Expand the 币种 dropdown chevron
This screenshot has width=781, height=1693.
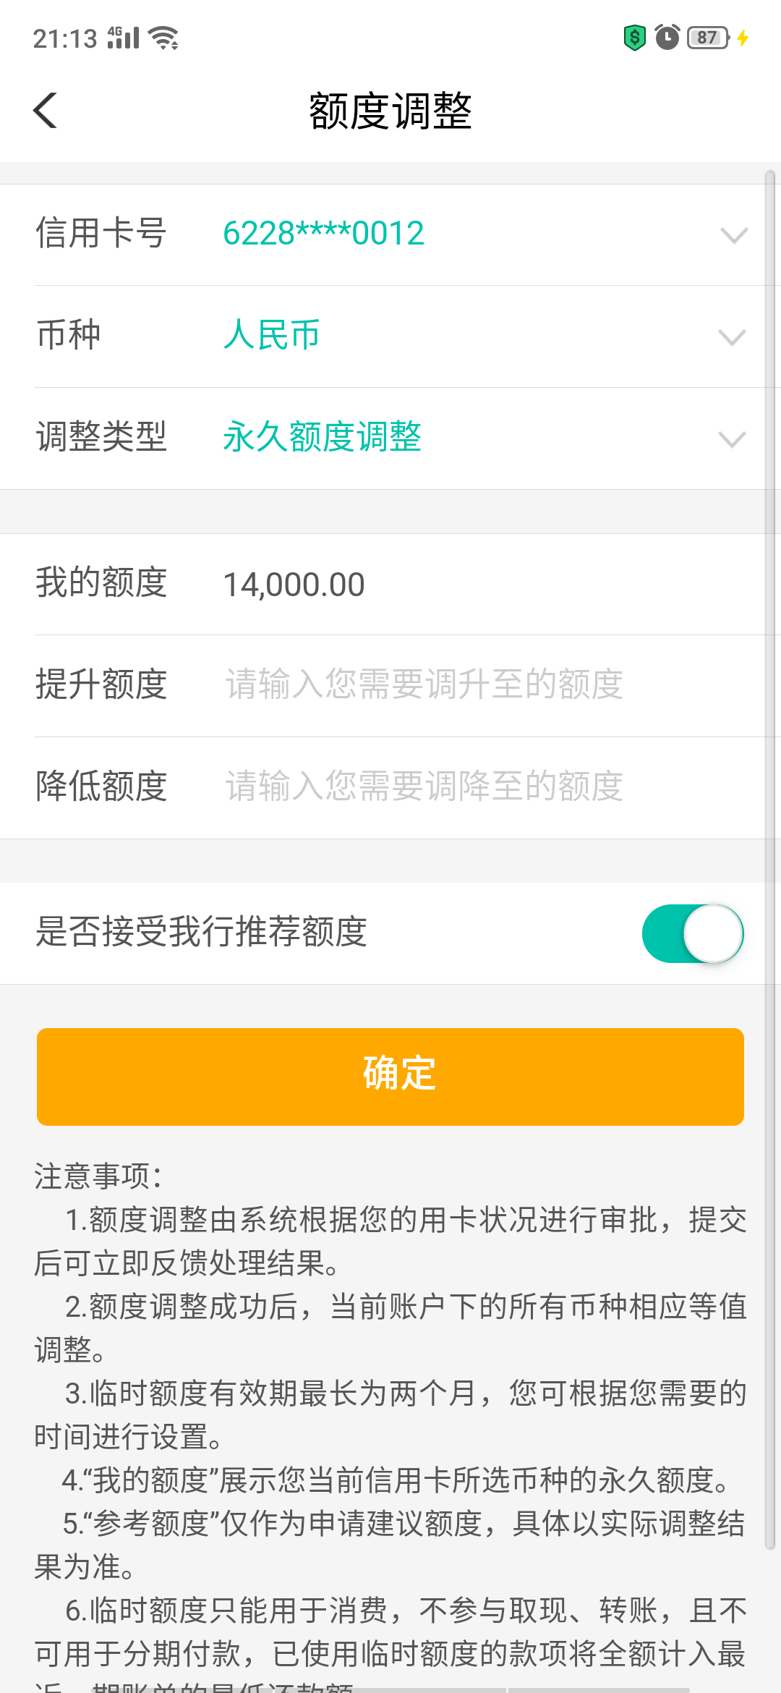[x=732, y=337]
